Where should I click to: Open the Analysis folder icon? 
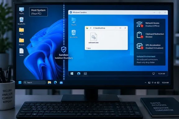point(21,42)
